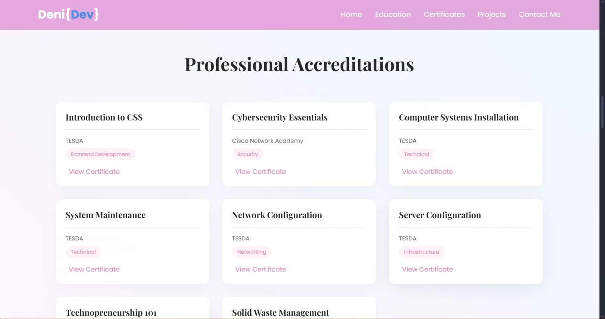605x319 pixels.
Task: Click the page vertical scrollbar thumb
Action: (x=602, y=113)
